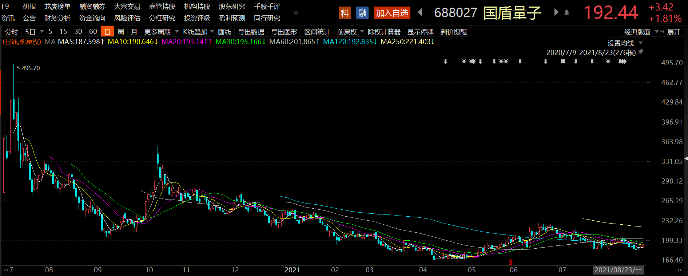Open the 龙虎榜单 menu item
Viewport: 688px width, 276px height.
57,7
